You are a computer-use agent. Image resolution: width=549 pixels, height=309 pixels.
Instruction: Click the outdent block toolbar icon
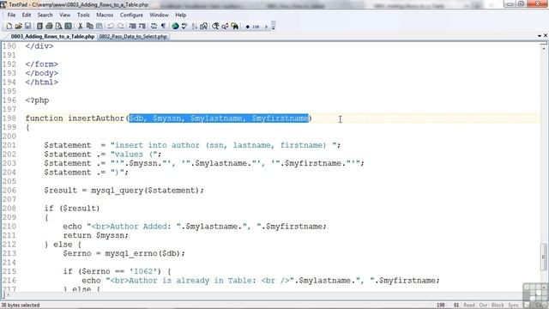click(x=142, y=27)
